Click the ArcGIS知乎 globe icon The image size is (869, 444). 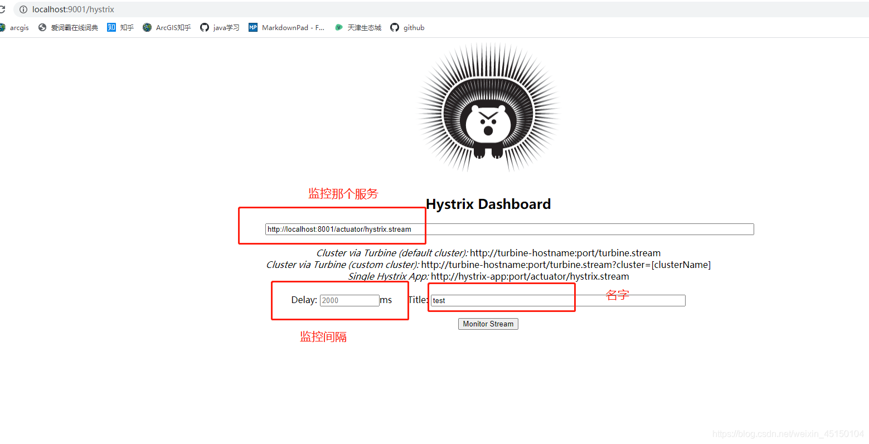(147, 27)
